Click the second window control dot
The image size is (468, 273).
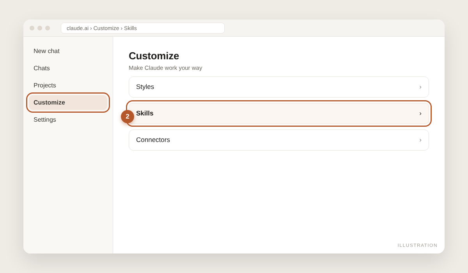[x=40, y=28]
